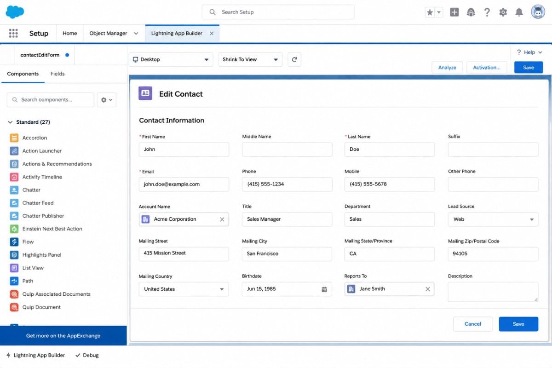
Task: Click the Title field with Sales Manager
Action: coord(287,219)
